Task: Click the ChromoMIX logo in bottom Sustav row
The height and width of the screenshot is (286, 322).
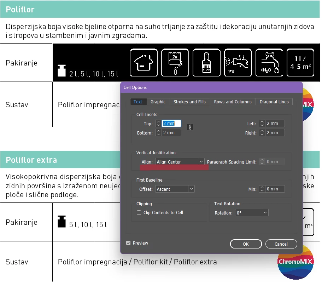Action: pos(295,262)
